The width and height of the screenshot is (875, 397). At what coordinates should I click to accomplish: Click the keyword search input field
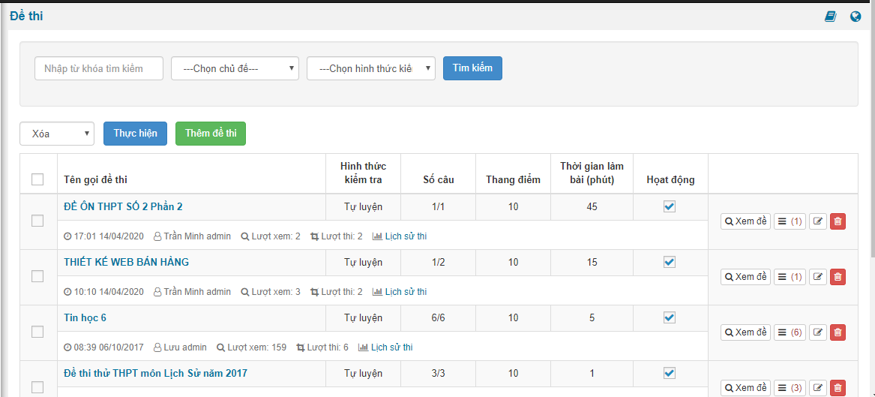tap(99, 68)
